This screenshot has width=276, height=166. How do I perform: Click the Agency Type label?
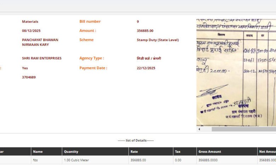(92, 58)
